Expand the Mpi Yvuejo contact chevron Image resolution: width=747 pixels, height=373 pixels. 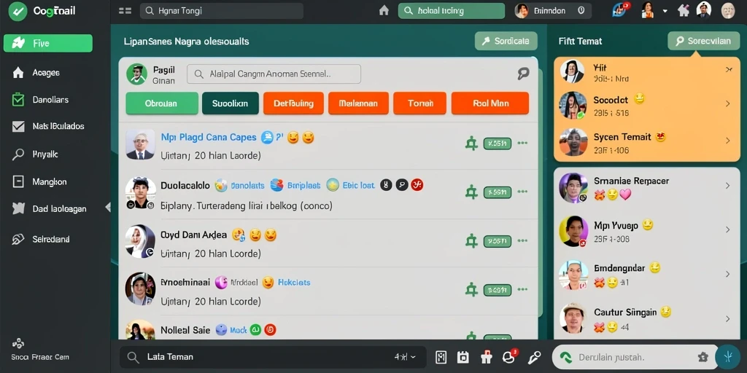(x=727, y=229)
